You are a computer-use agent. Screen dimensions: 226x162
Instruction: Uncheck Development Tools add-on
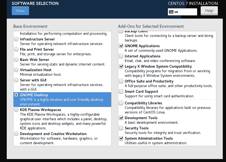tap(121, 118)
